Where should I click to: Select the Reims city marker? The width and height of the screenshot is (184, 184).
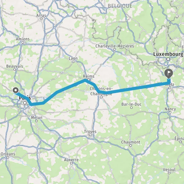pos(89,80)
